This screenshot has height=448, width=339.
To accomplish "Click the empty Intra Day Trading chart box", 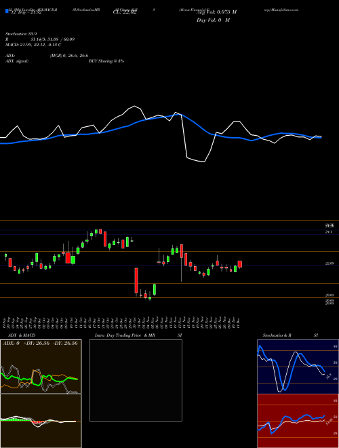I will (x=136, y=380).
